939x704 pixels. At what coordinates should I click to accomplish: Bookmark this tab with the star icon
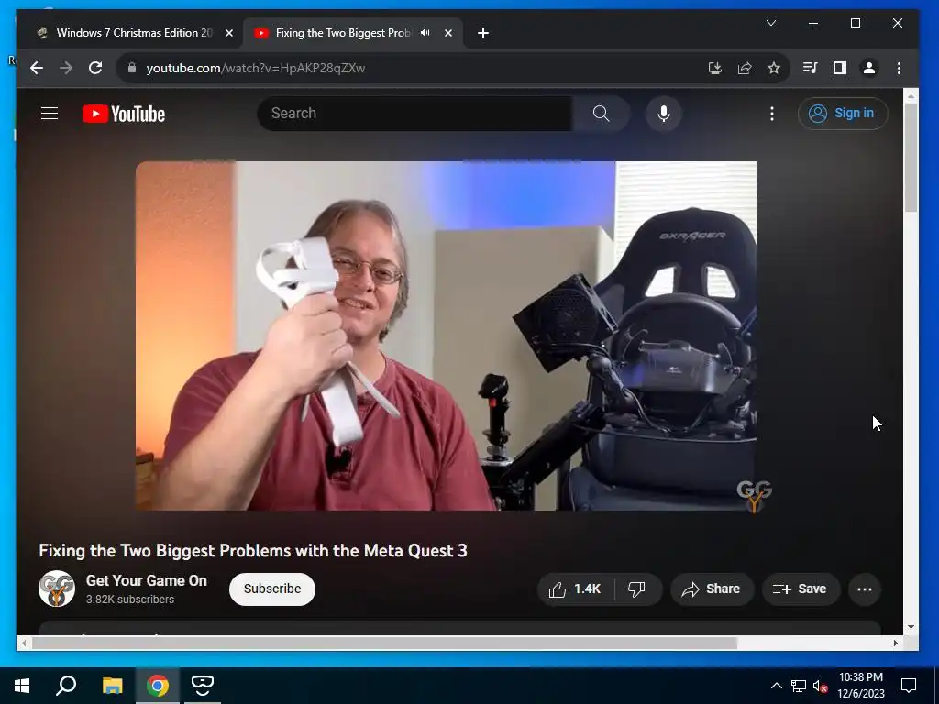[774, 68]
